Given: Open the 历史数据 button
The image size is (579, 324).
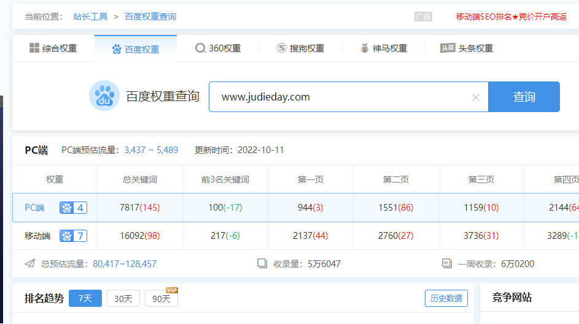Looking at the screenshot, I should pos(446,298).
